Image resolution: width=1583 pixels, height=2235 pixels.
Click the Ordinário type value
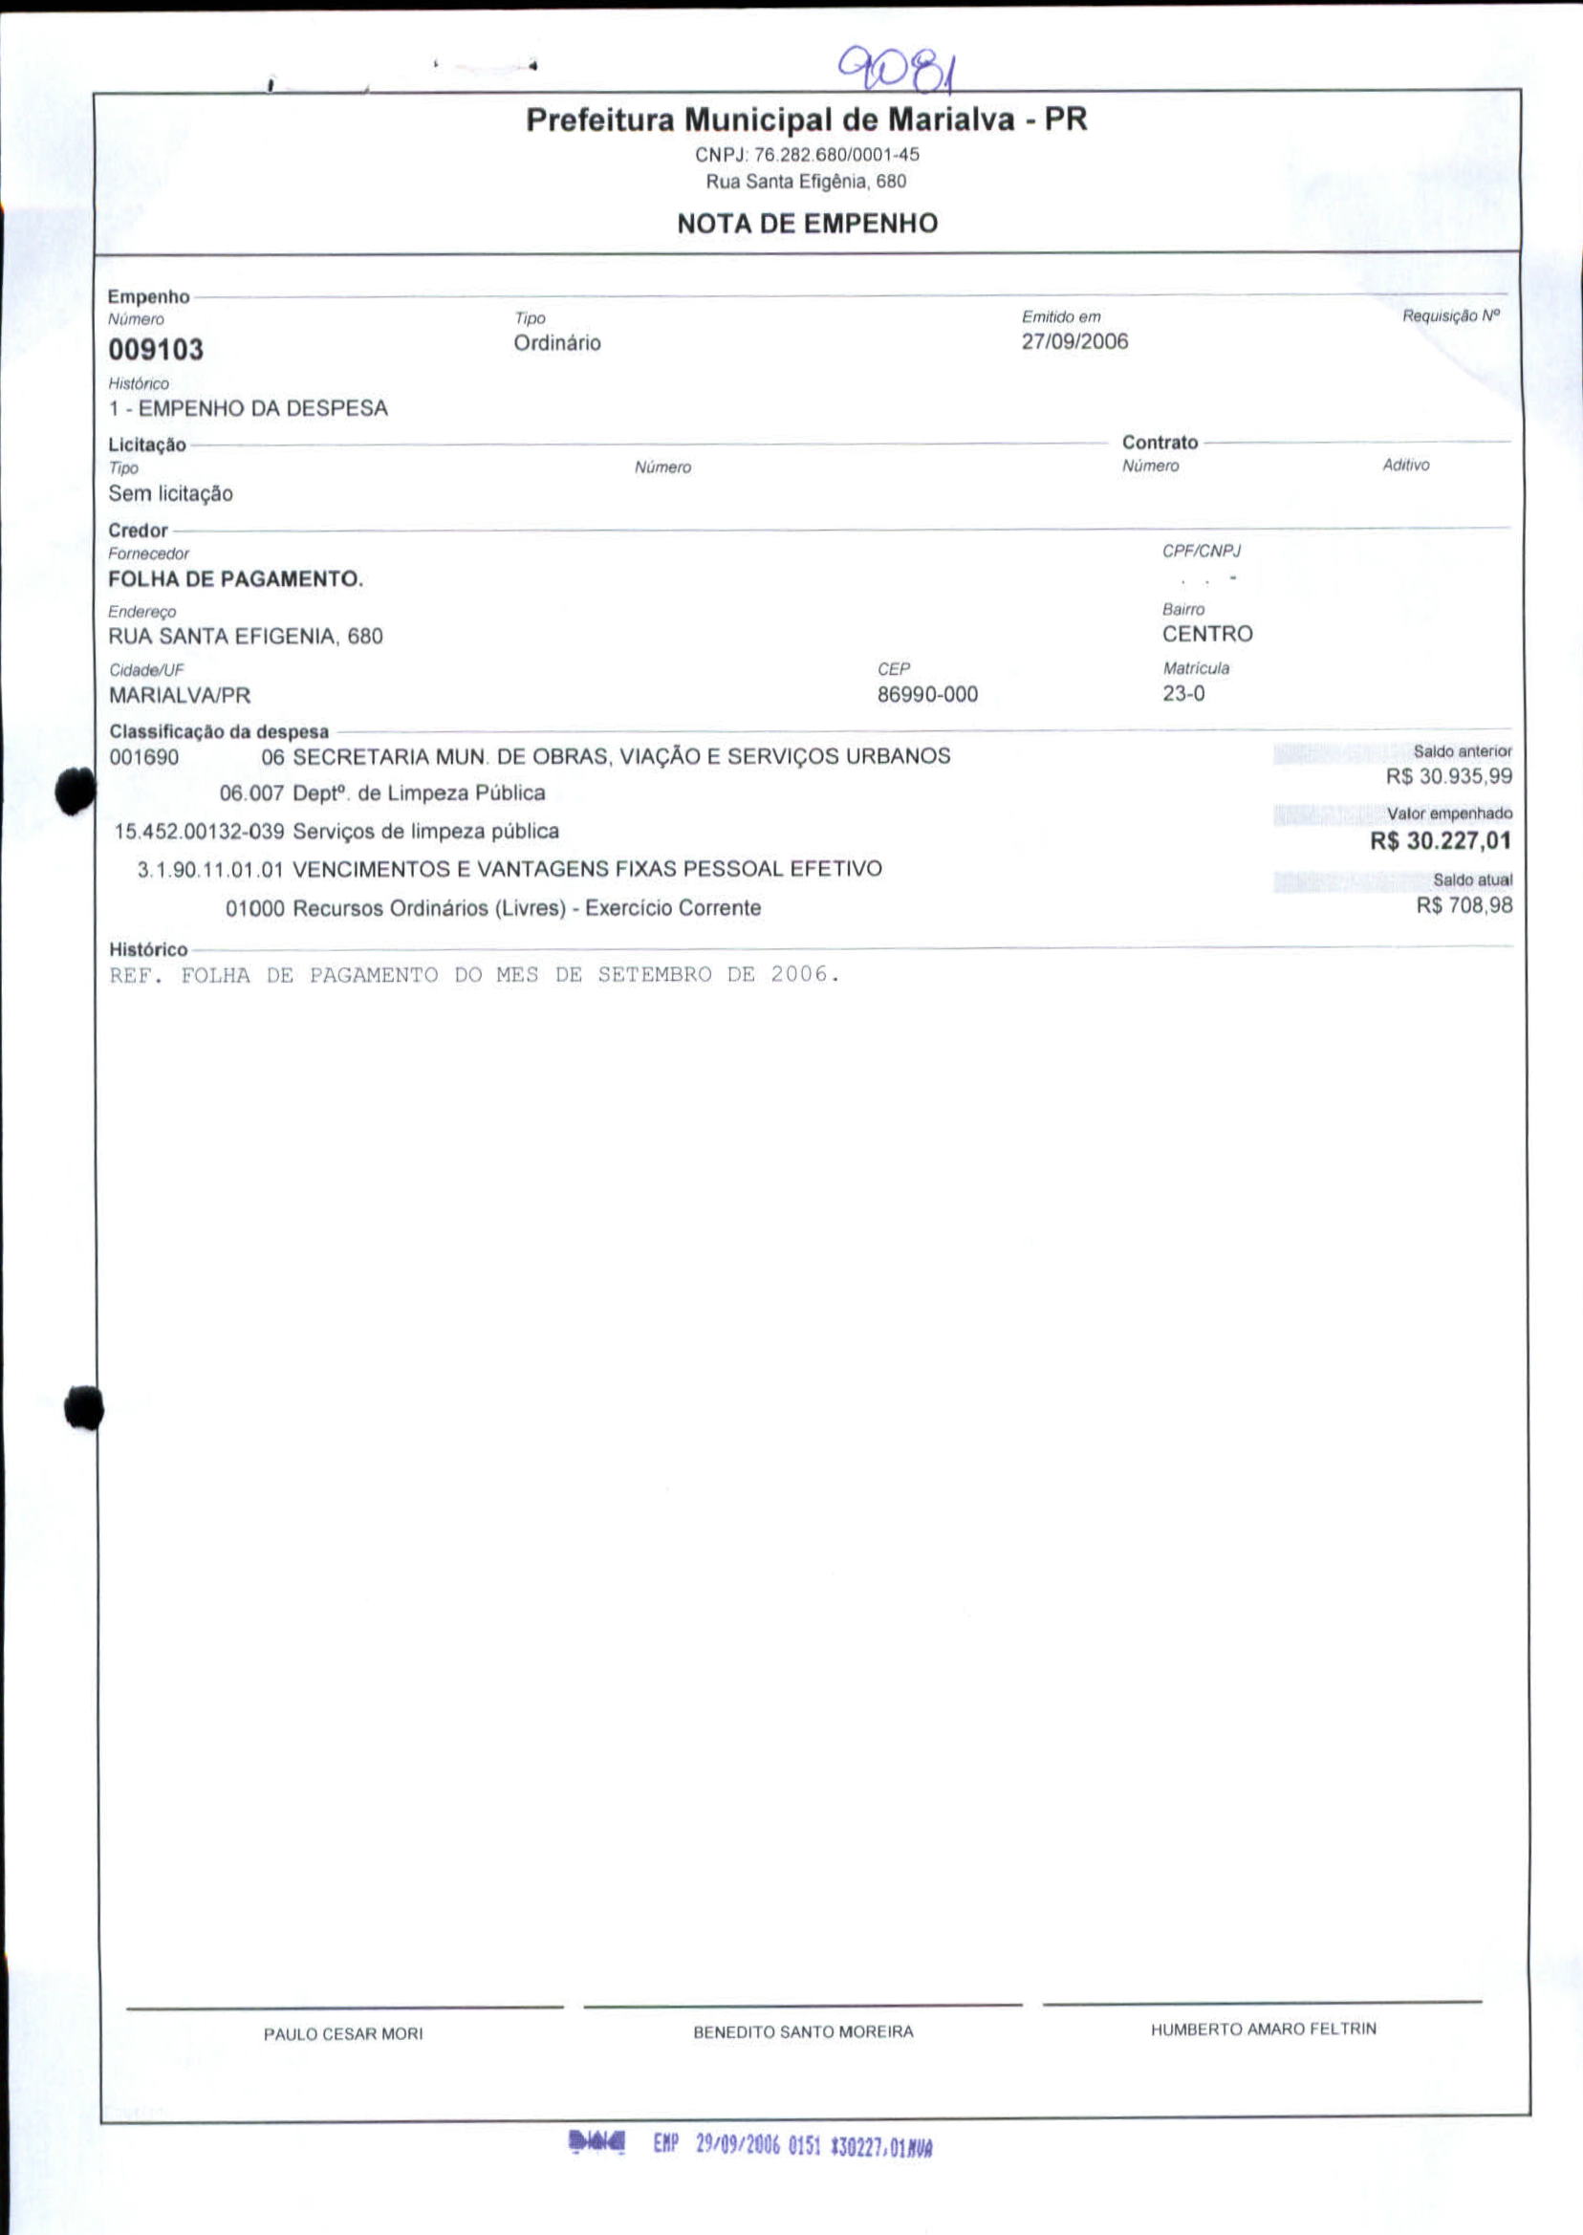(556, 343)
